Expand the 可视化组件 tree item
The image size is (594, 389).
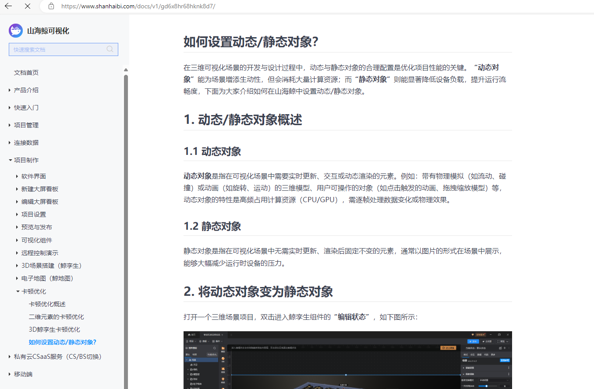(x=36, y=240)
